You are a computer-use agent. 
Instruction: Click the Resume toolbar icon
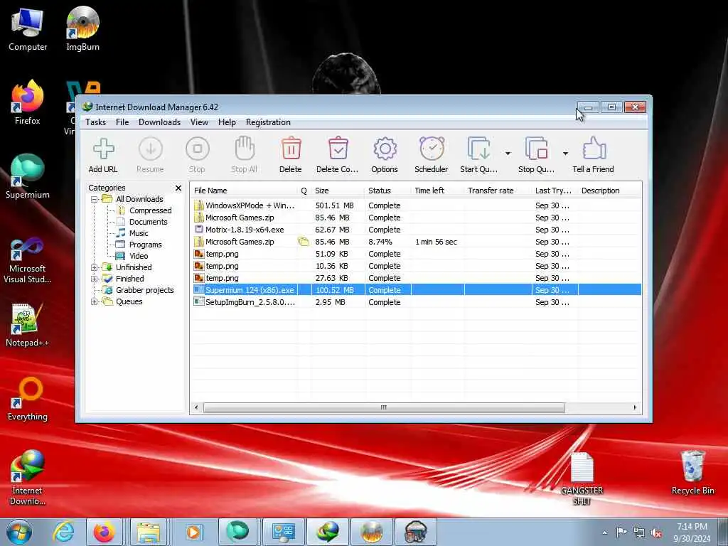[x=151, y=155]
